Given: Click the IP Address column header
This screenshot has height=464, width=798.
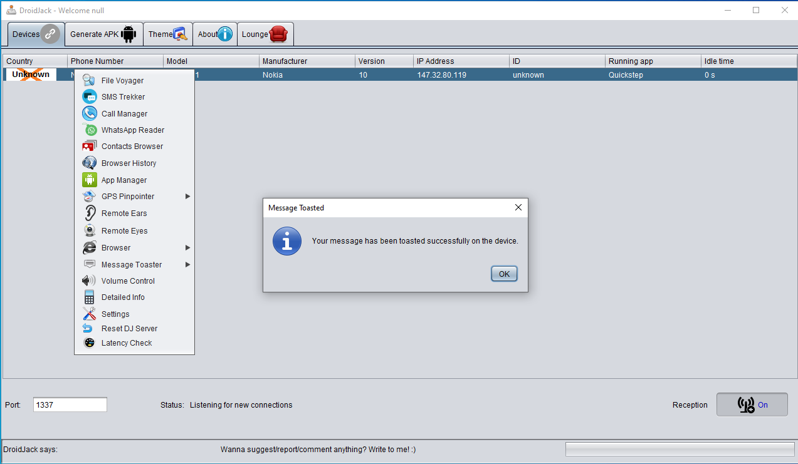Looking at the screenshot, I should 462,61.
